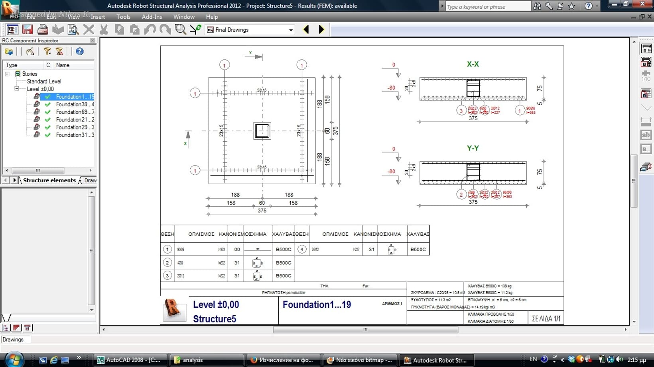Click the binoculars search icon

538,6
